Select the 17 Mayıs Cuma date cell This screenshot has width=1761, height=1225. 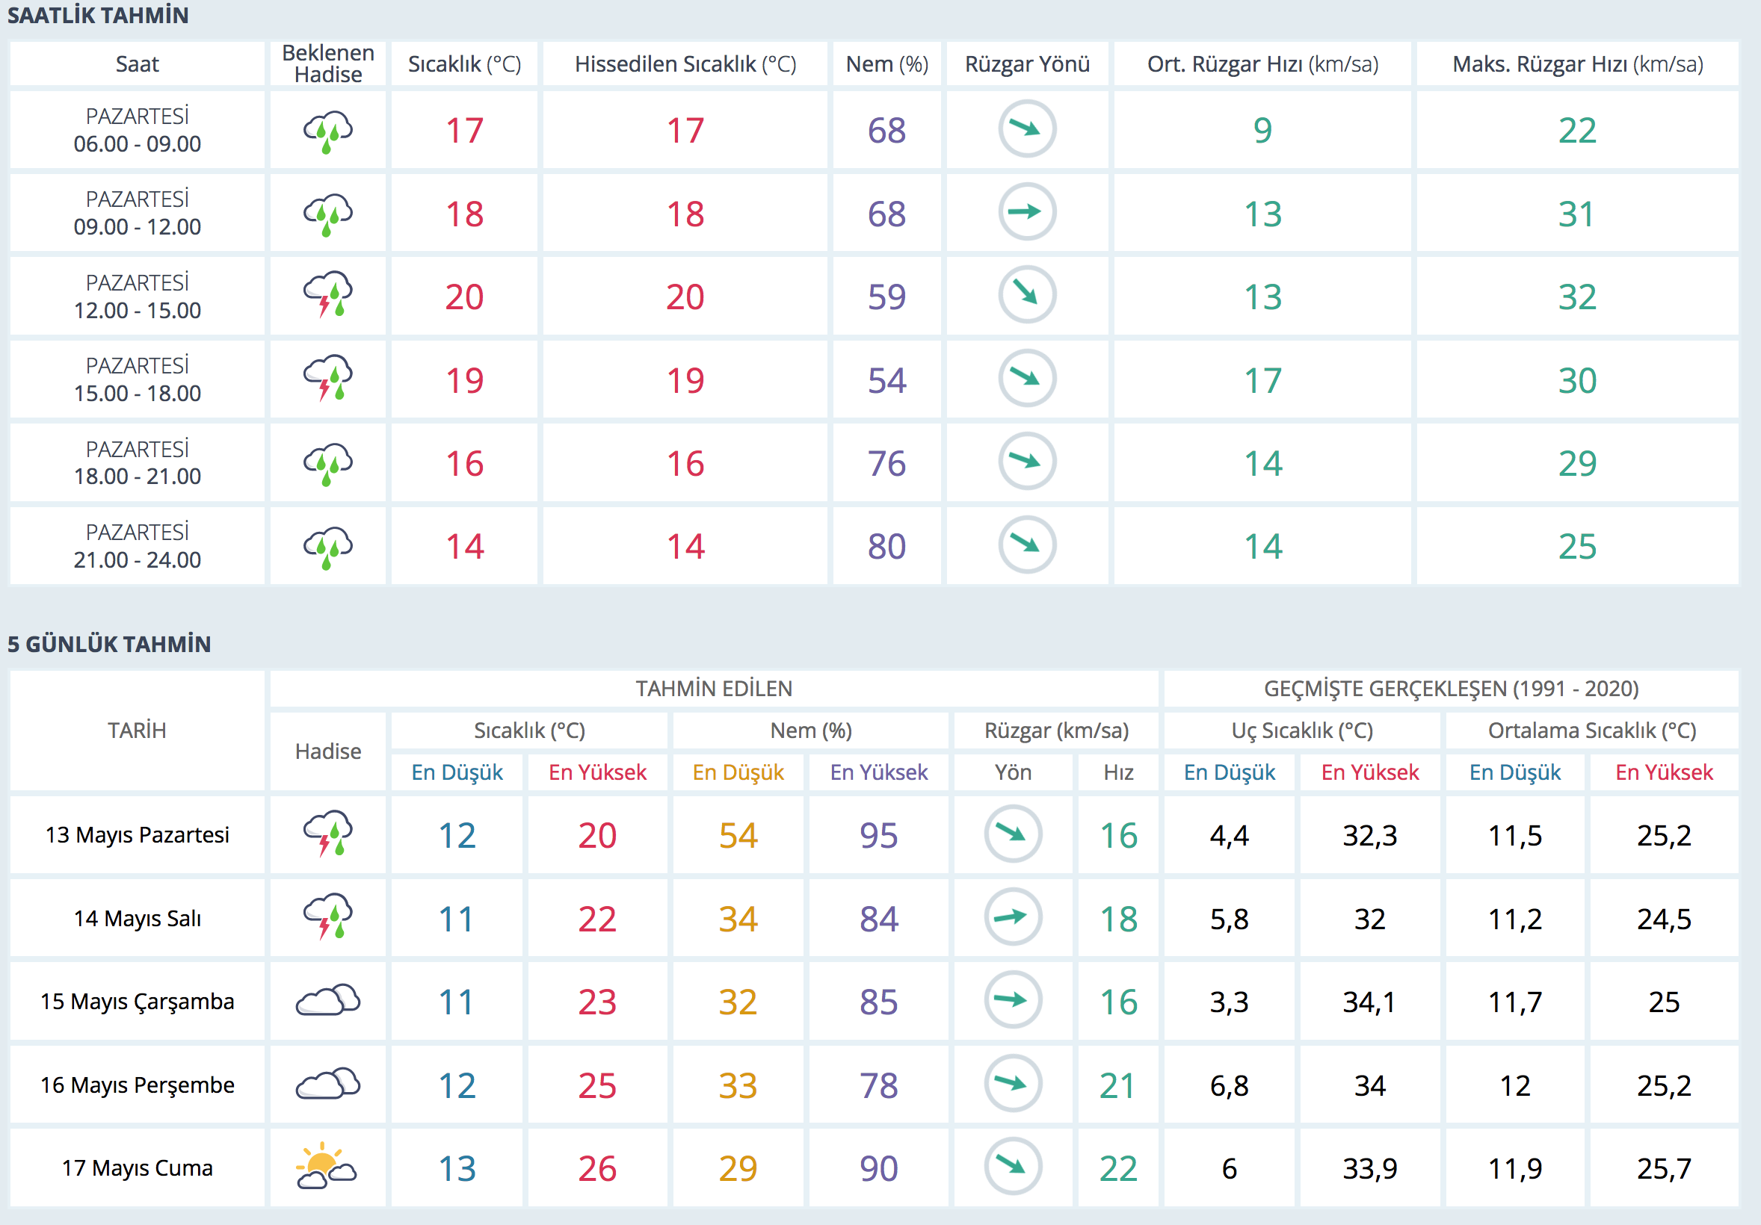pos(138,1167)
